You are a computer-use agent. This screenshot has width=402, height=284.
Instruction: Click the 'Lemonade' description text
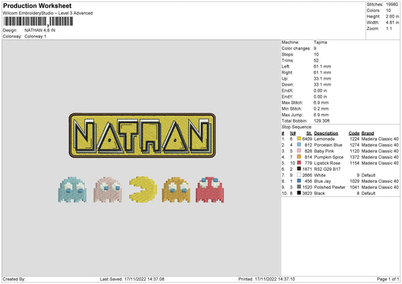[x=324, y=139]
